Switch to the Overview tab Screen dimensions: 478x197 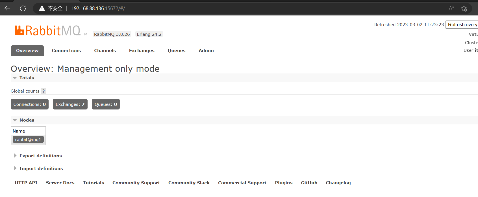[x=27, y=51]
